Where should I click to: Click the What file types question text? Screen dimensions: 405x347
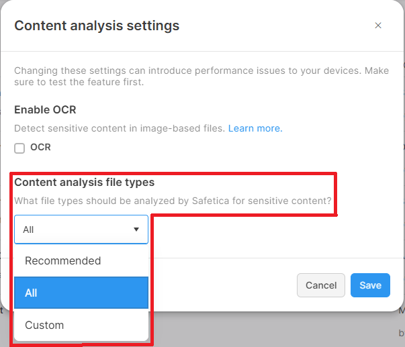[x=173, y=201]
